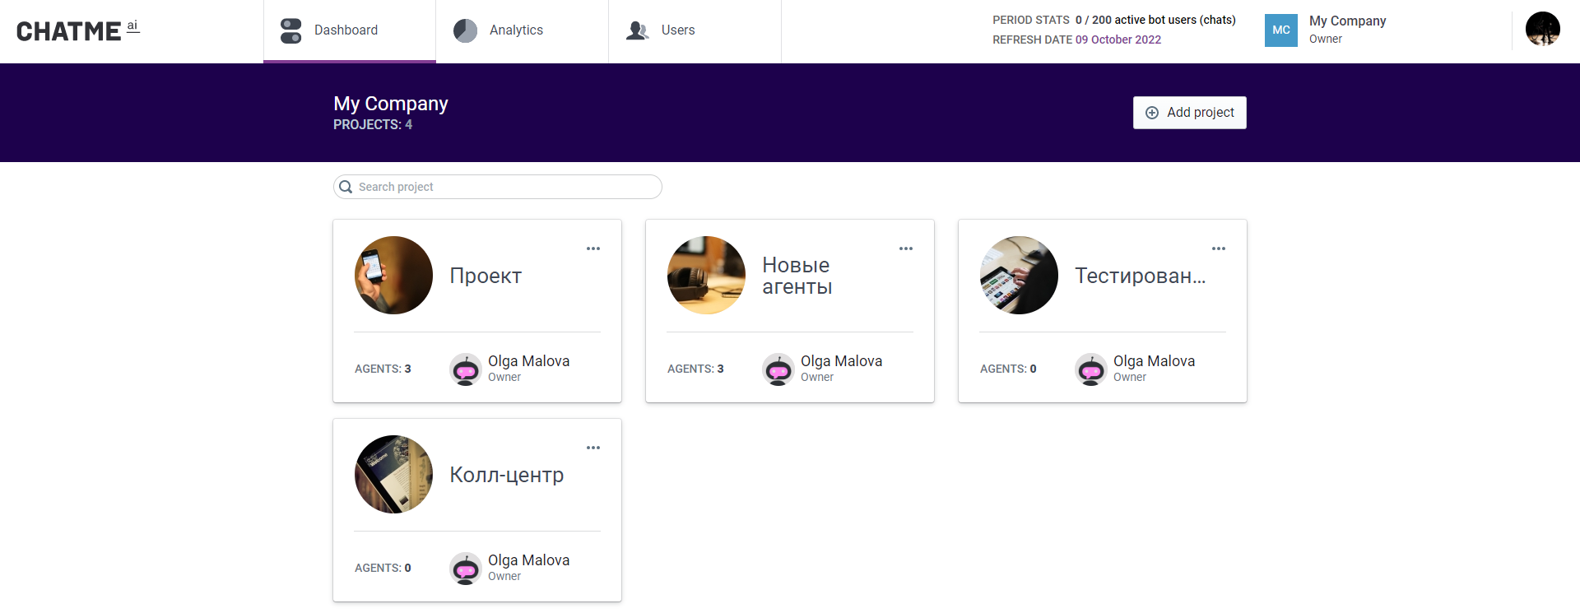Open the menu for Колл-центр card
The image size is (1580, 613).
click(593, 448)
